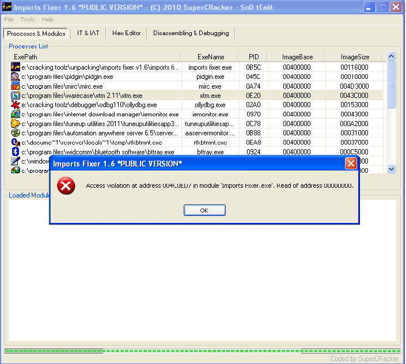Click the iemonitor.exe process icon
Viewport: 406px width, 364px height.
point(16,114)
